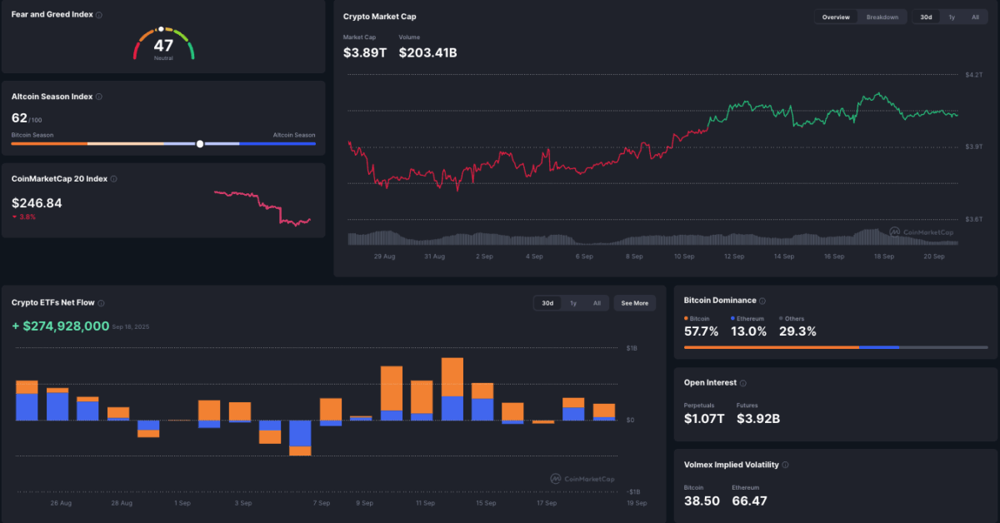Click info icon next to Volmex Implied Volatility
Viewport: 1000px width, 523px height.
(785, 466)
